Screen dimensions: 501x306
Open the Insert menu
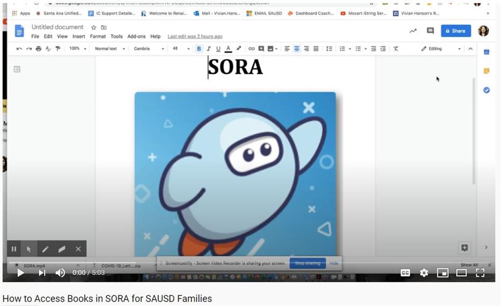[79, 37]
